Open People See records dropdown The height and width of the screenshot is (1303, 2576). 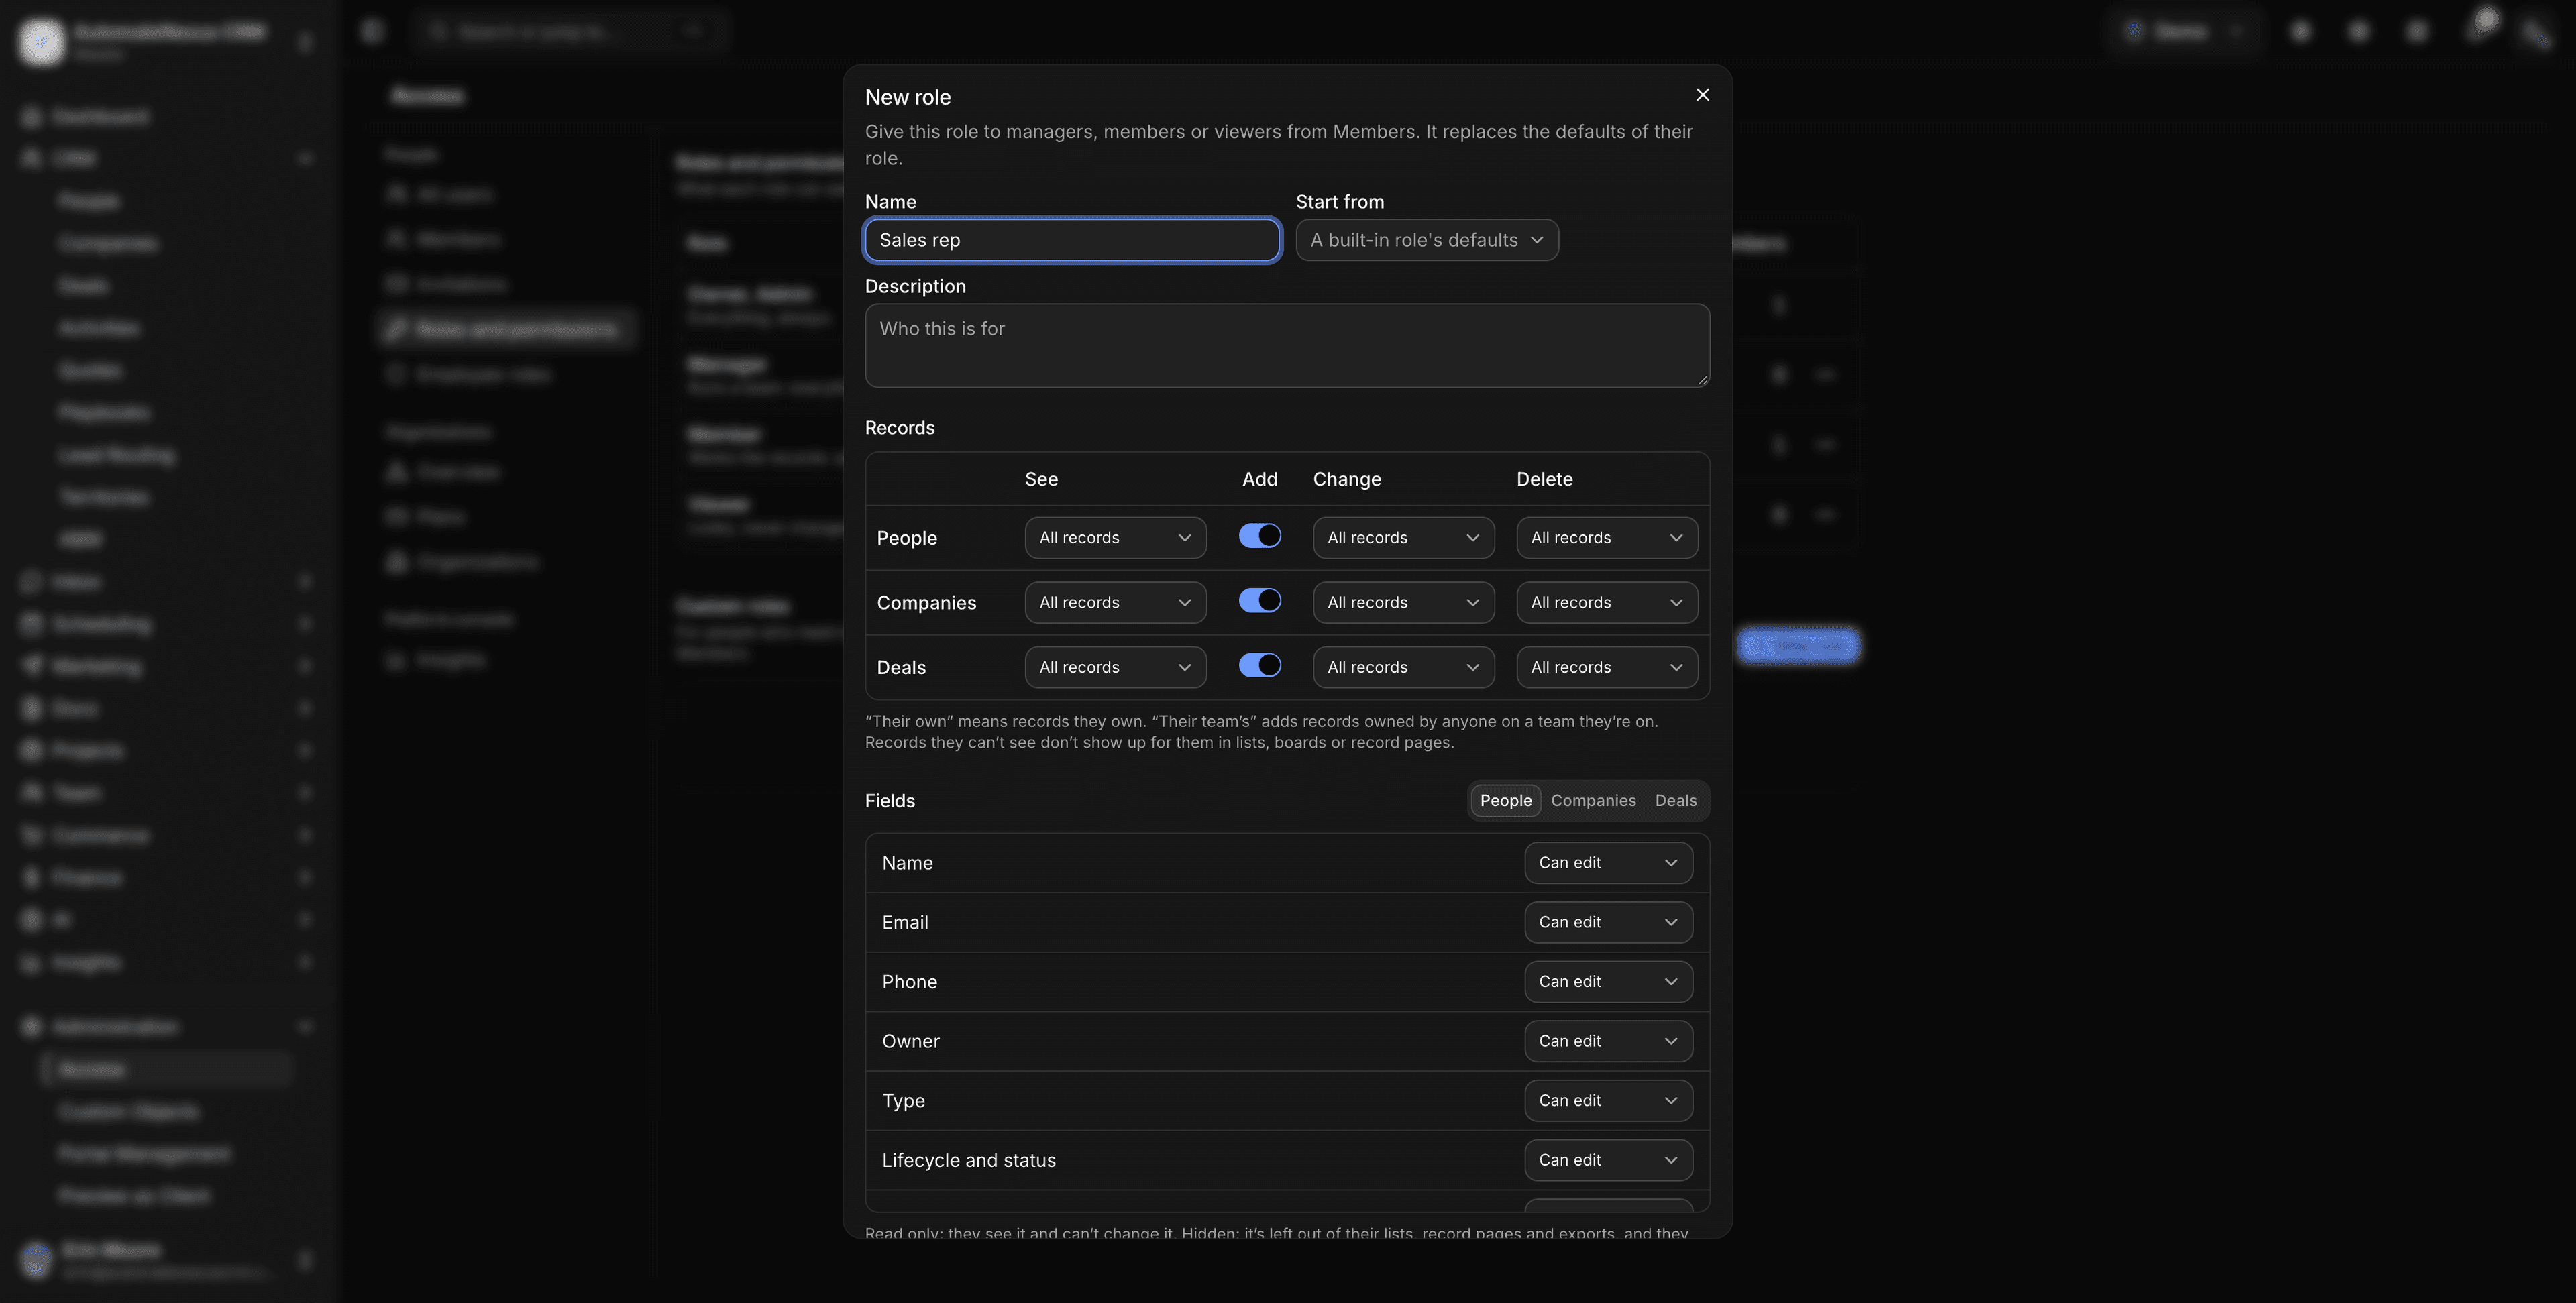[1115, 538]
